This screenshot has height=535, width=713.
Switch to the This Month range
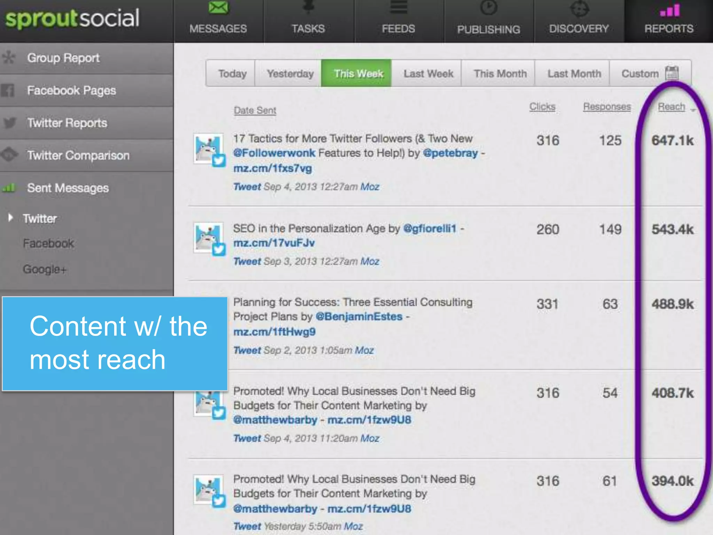click(x=500, y=73)
